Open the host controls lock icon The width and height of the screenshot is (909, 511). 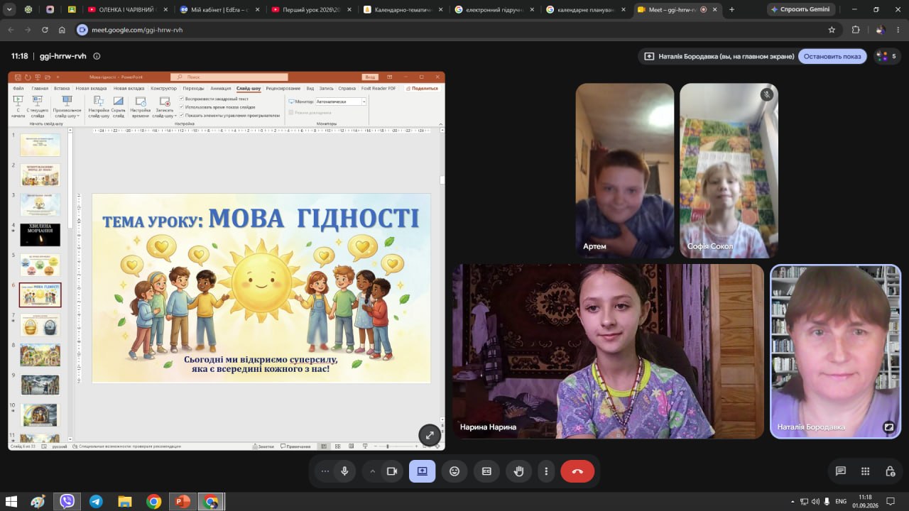[x=890, y=471]
